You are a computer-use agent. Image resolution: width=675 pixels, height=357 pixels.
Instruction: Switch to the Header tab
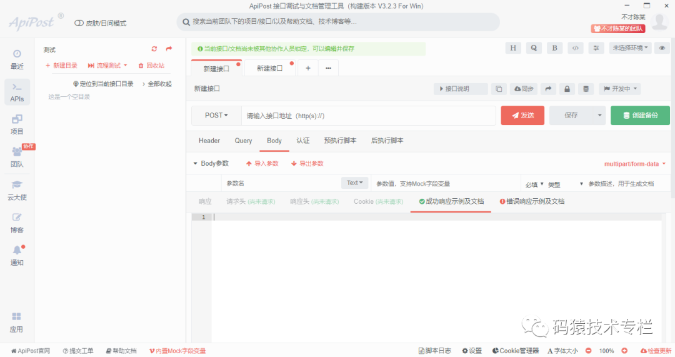[209, 141]
